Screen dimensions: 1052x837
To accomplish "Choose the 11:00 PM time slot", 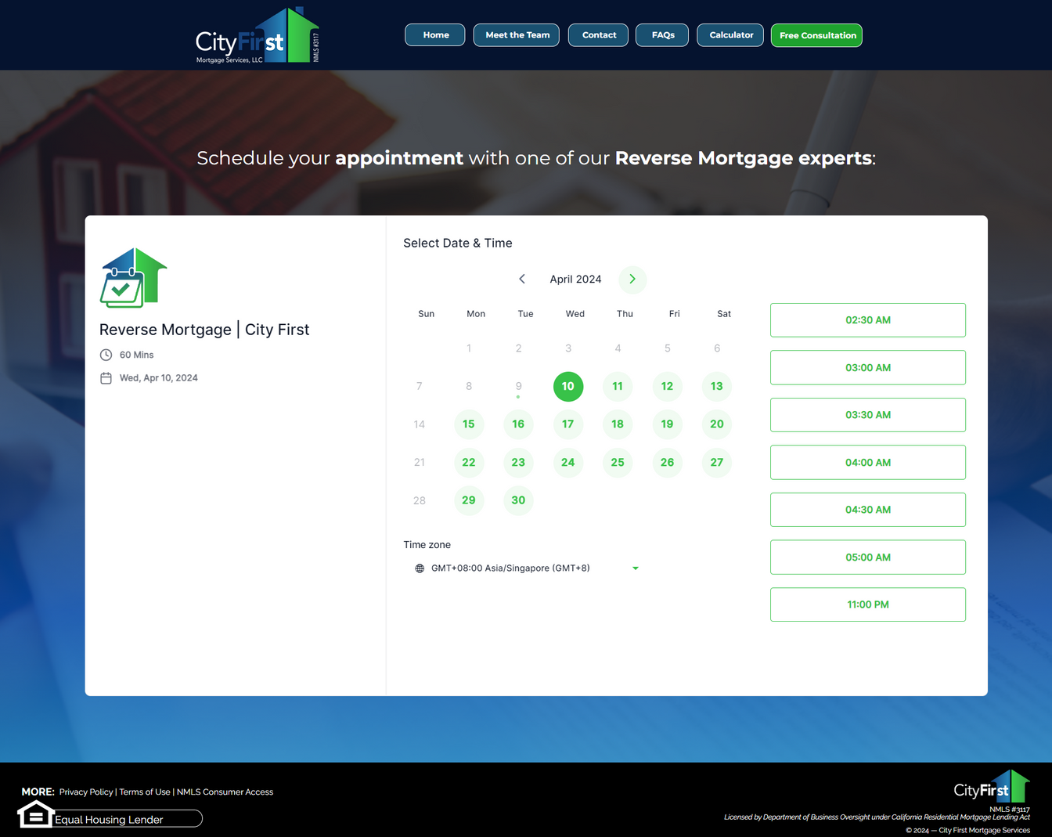I will (x=868, y=604).
